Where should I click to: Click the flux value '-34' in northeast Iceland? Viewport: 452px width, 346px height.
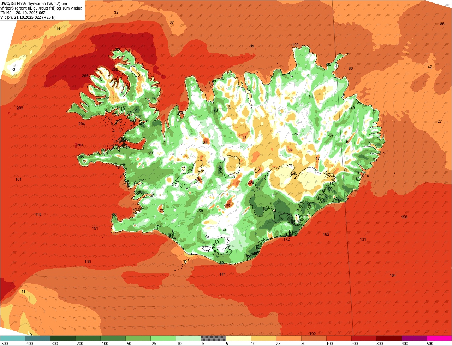pyautogui.click(x=310, y=97)
